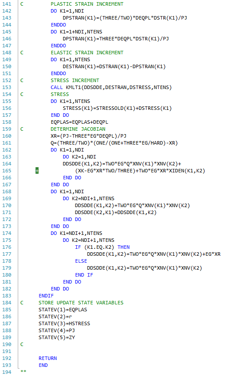This screenshot has width=250, height=376.
Task: Click the "ELASTIC STRAIN INCREMENT" comment
Action: click(87, 53)
